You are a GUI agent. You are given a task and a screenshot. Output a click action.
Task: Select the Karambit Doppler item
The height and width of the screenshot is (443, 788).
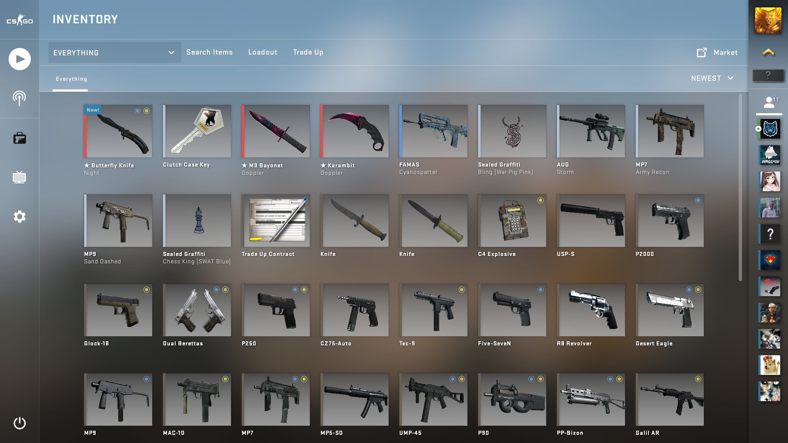pyautogui.click(x=354, y=131)
